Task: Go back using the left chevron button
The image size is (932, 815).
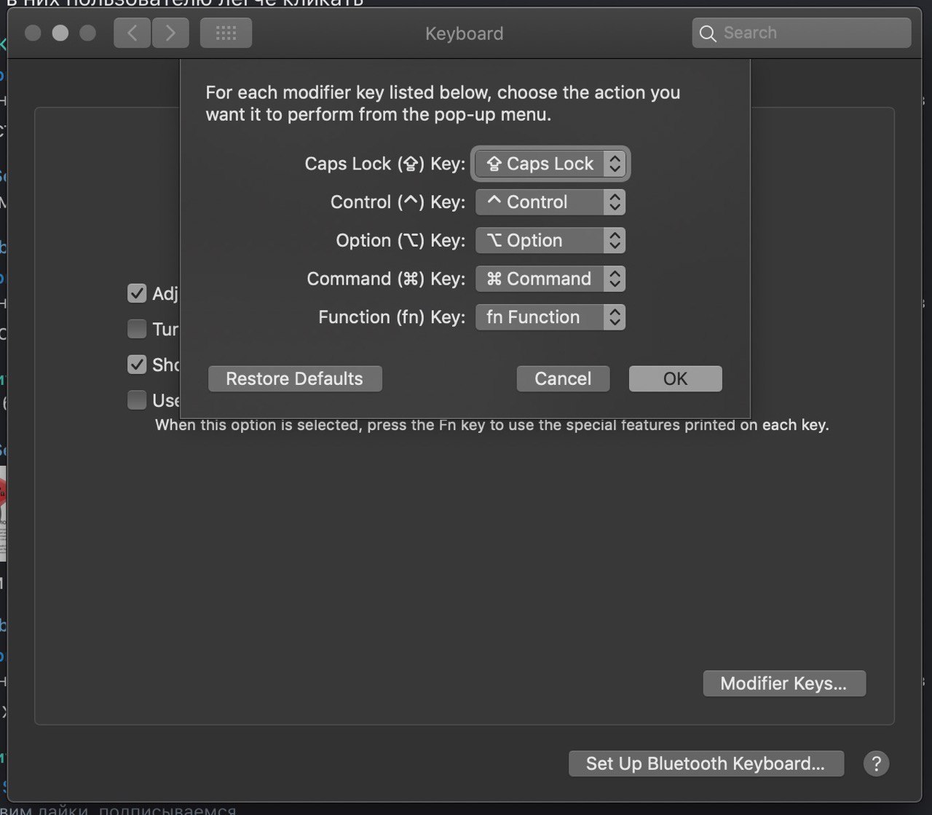Action: [132, 33]
